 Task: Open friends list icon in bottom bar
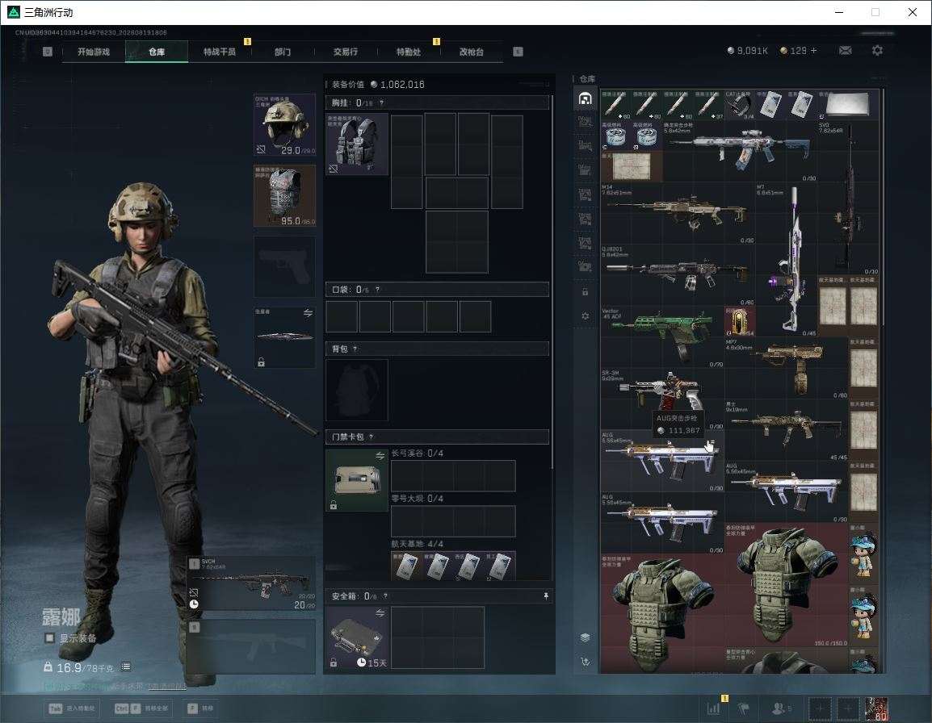coord(781,708)
